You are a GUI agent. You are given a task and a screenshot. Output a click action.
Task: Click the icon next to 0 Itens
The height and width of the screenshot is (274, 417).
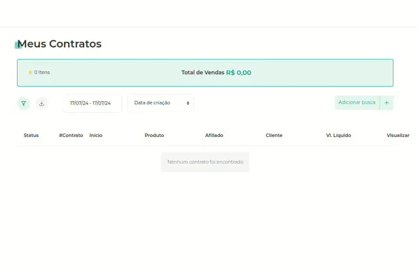pos(30,72)
